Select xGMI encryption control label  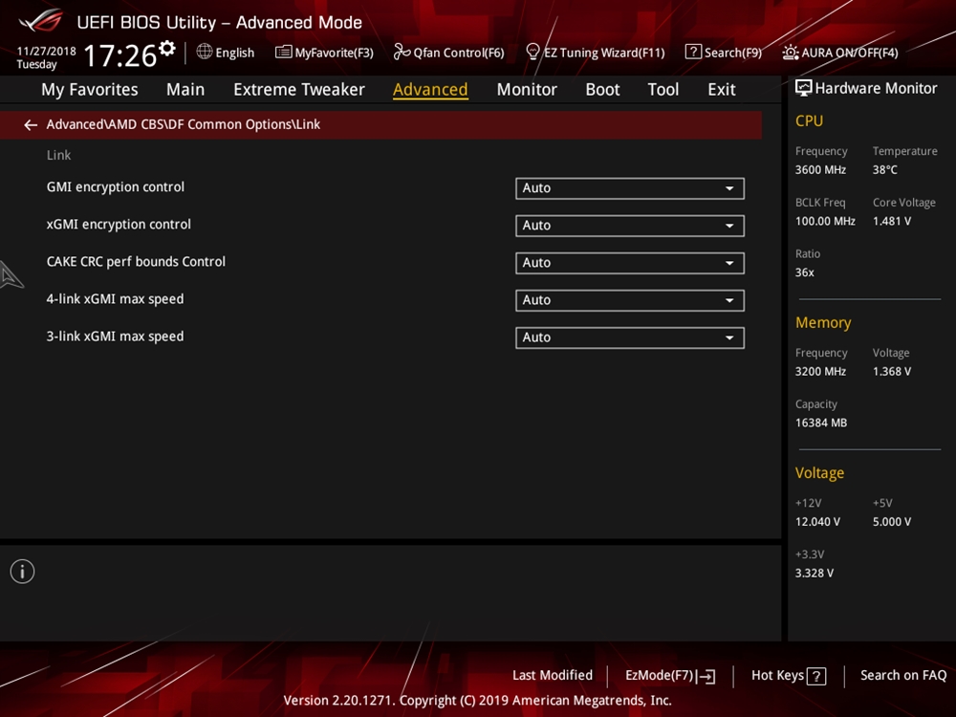(x=119, y=225)
